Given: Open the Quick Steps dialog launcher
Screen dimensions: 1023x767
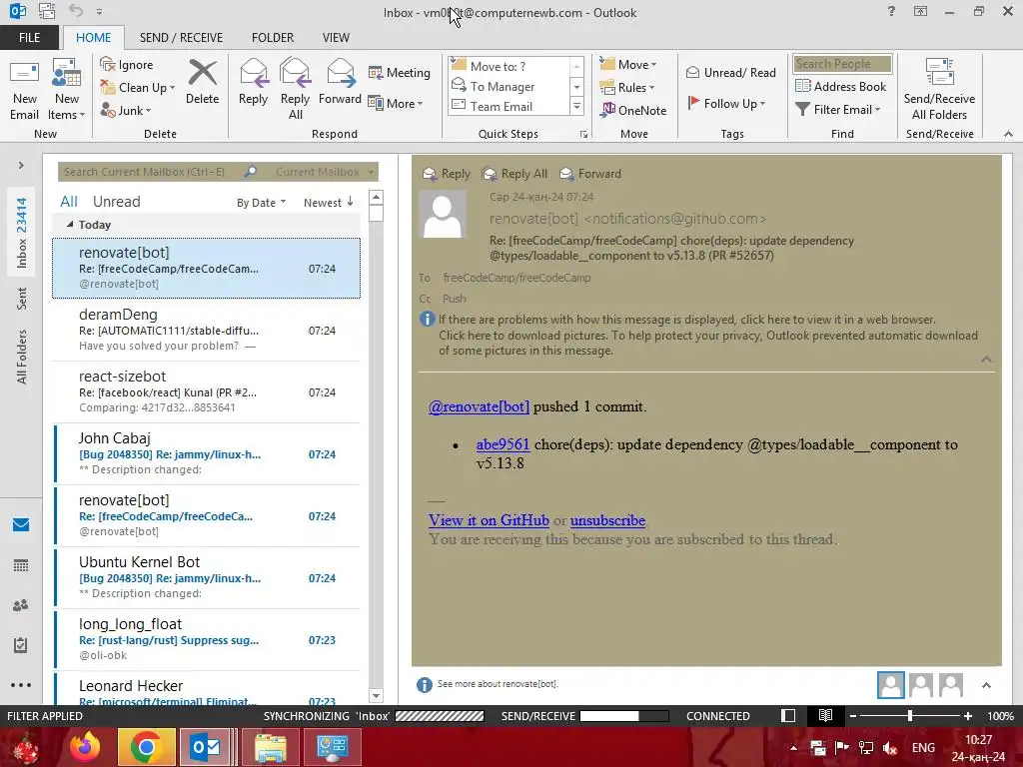Looking at the screenshot, I should [x=583, y=135].
